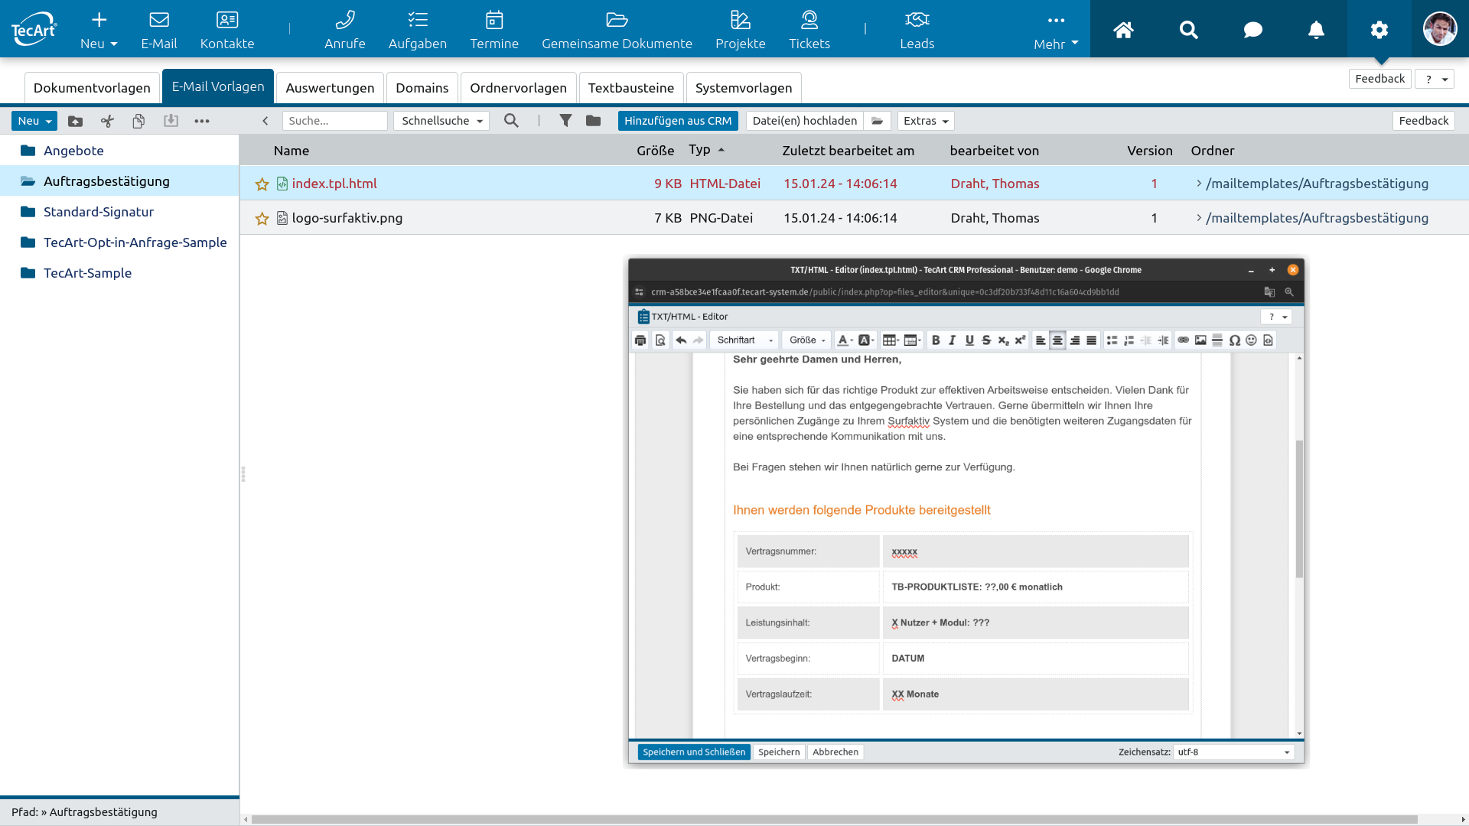This screenshot has height=826, width=1469.
Task: Toggle center text alignment
Action: 1057,340
